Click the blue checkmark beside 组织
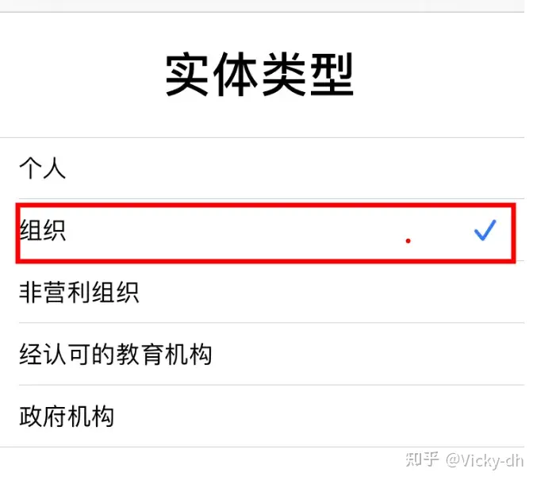 click(x=485, y=231)
